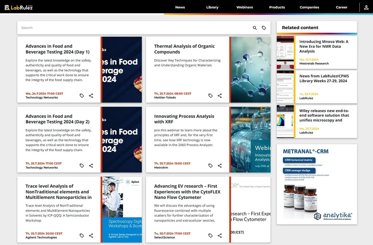
Task: Share the Trace level Analysis webinar
Action: pos(91,236)
